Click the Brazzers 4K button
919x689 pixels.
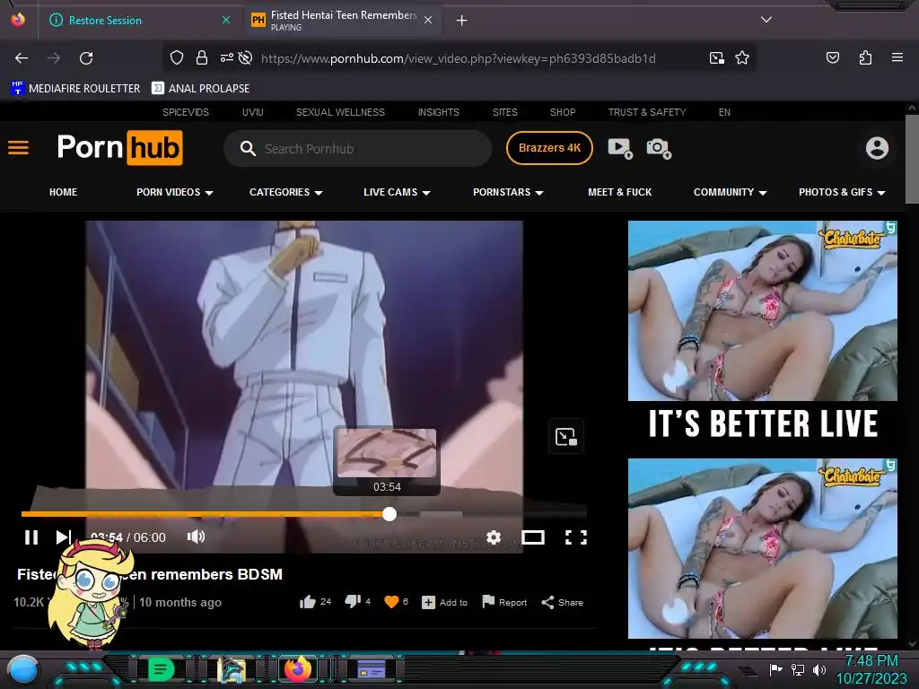(x=550, y=148)
